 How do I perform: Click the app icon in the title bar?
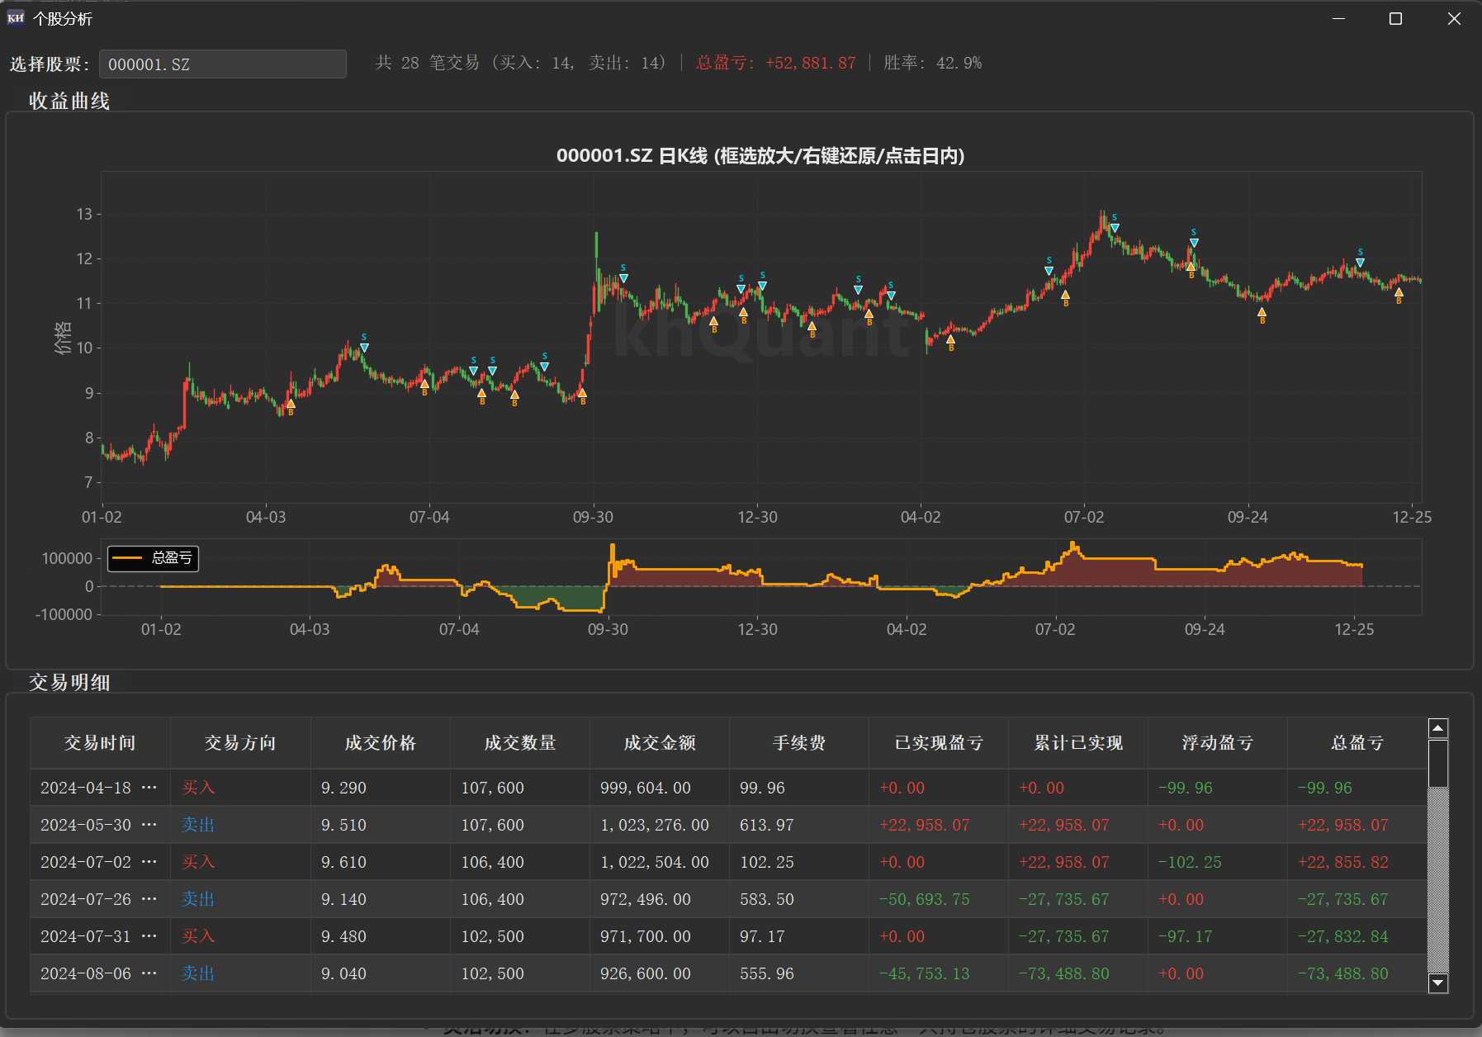[16, 18]
